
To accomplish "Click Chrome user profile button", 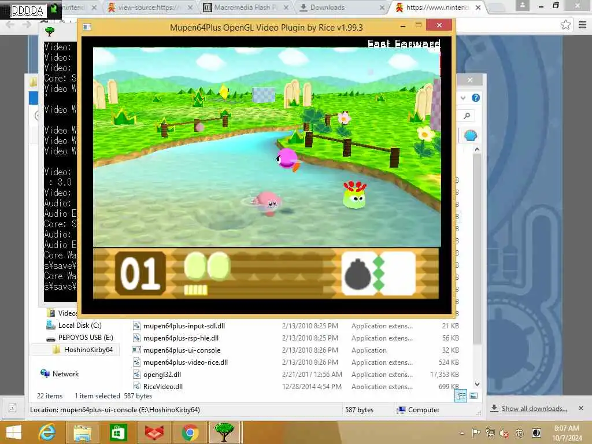I will (x=523, y=6).
